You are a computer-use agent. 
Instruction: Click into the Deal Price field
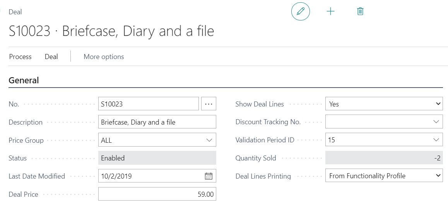157,194
